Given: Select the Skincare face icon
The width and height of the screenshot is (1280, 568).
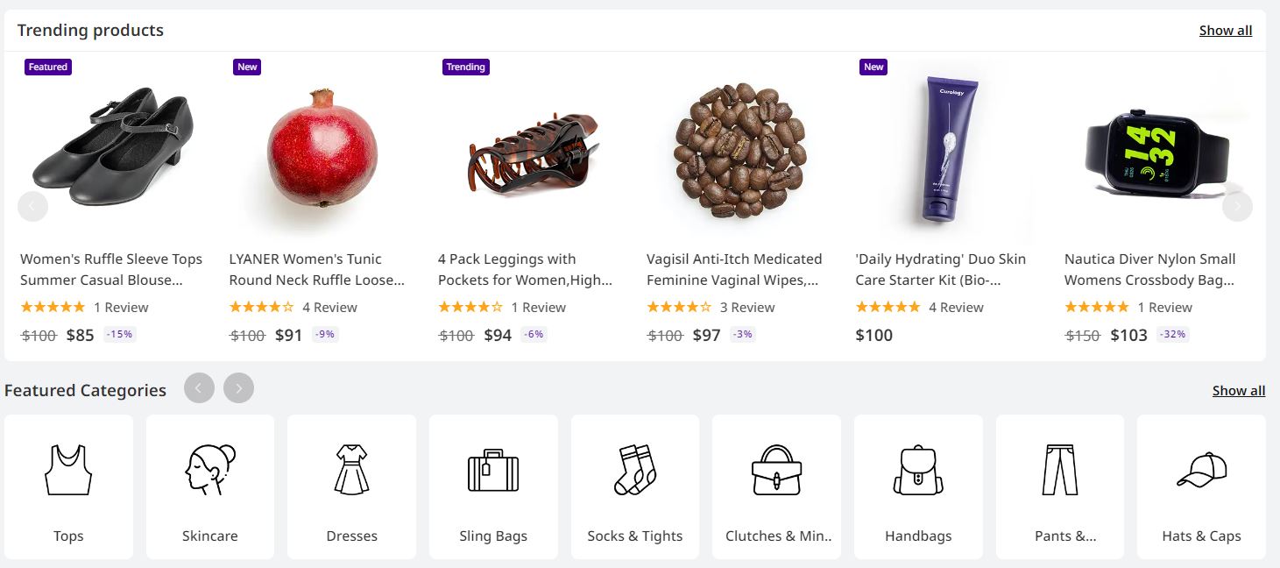Looking at the screenshot, I should click(x=210, y=470).
